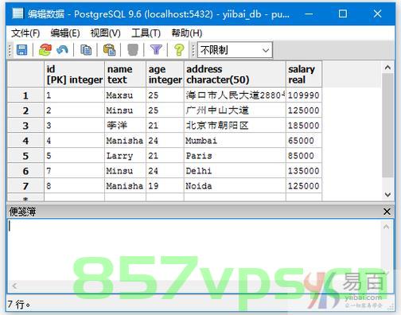
Task: Click the address cell 北京市朝阳区
Action: pyautogui.click(x=235, y=126)
